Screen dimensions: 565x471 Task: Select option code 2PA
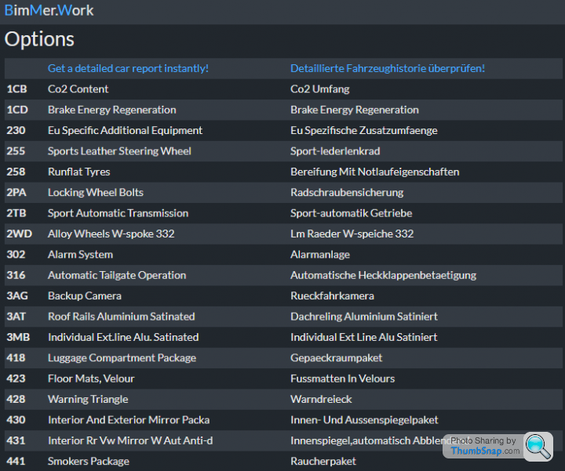tap(16, 193)
